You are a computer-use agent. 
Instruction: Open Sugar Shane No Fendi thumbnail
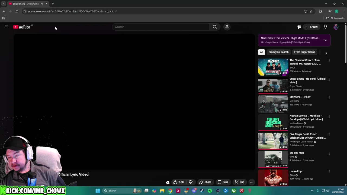(x=273, y=85)
